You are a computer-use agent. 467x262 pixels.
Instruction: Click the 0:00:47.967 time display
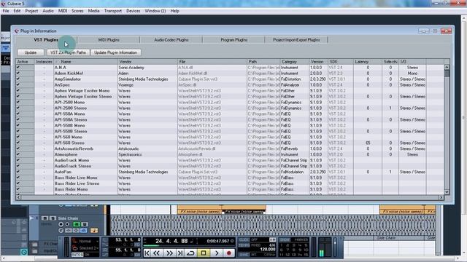[x=218, y=241]
